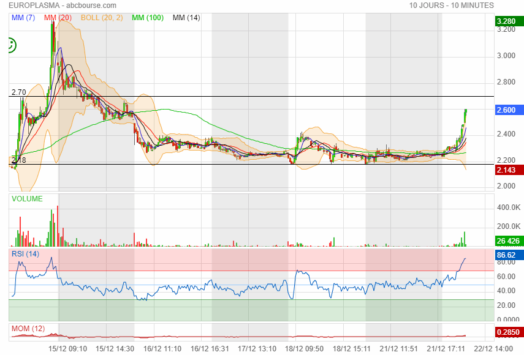This screenshot has width=524, height=355.
Task: Click the 16/12 16:31 time axis label
Action: (x=210, y=349)
